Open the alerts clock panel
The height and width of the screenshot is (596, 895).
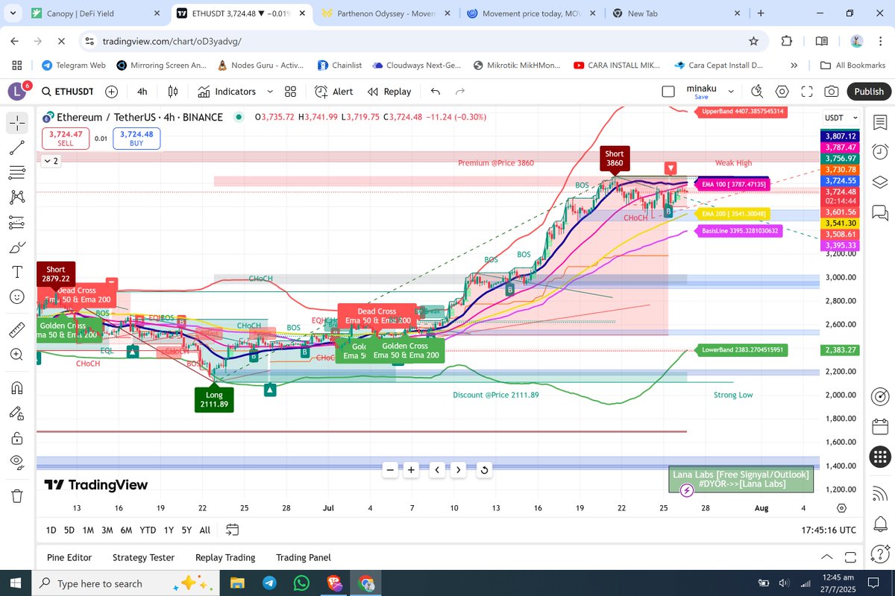point(880,151)
